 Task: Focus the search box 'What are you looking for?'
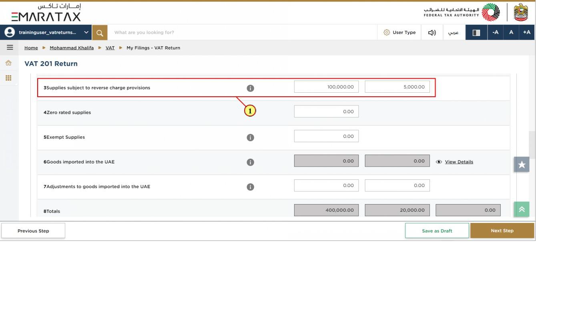coord(242,32)
